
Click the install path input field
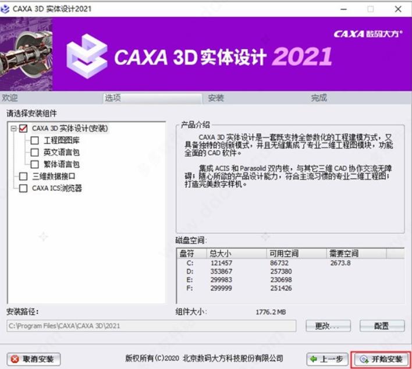(151, 326)
